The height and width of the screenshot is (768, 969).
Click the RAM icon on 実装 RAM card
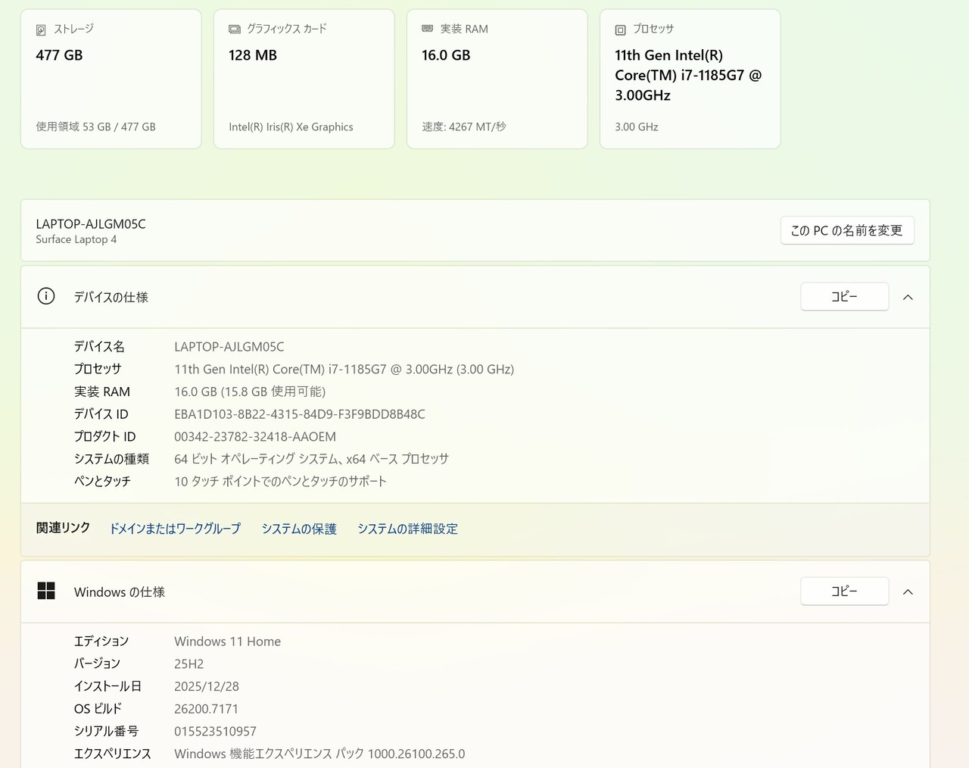click(428, 29)
